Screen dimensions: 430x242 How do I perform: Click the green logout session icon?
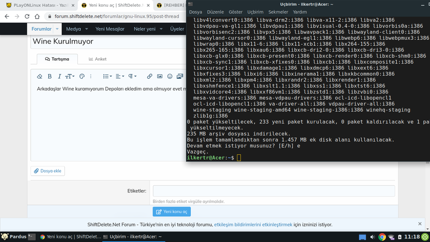point(425,237)
